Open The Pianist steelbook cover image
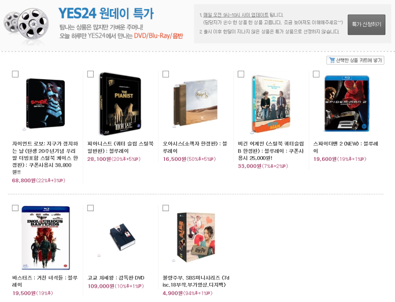 click(120, 104)
